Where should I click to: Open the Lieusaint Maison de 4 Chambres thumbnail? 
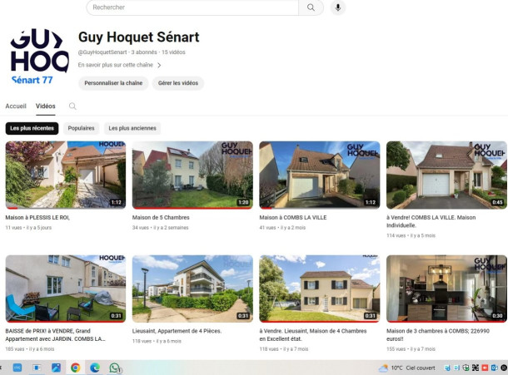point(320,289)
